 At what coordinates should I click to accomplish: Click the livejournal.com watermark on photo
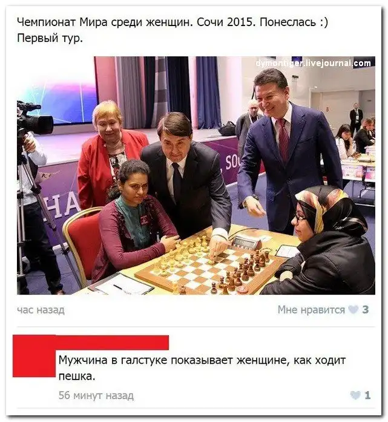click(314, 64)
